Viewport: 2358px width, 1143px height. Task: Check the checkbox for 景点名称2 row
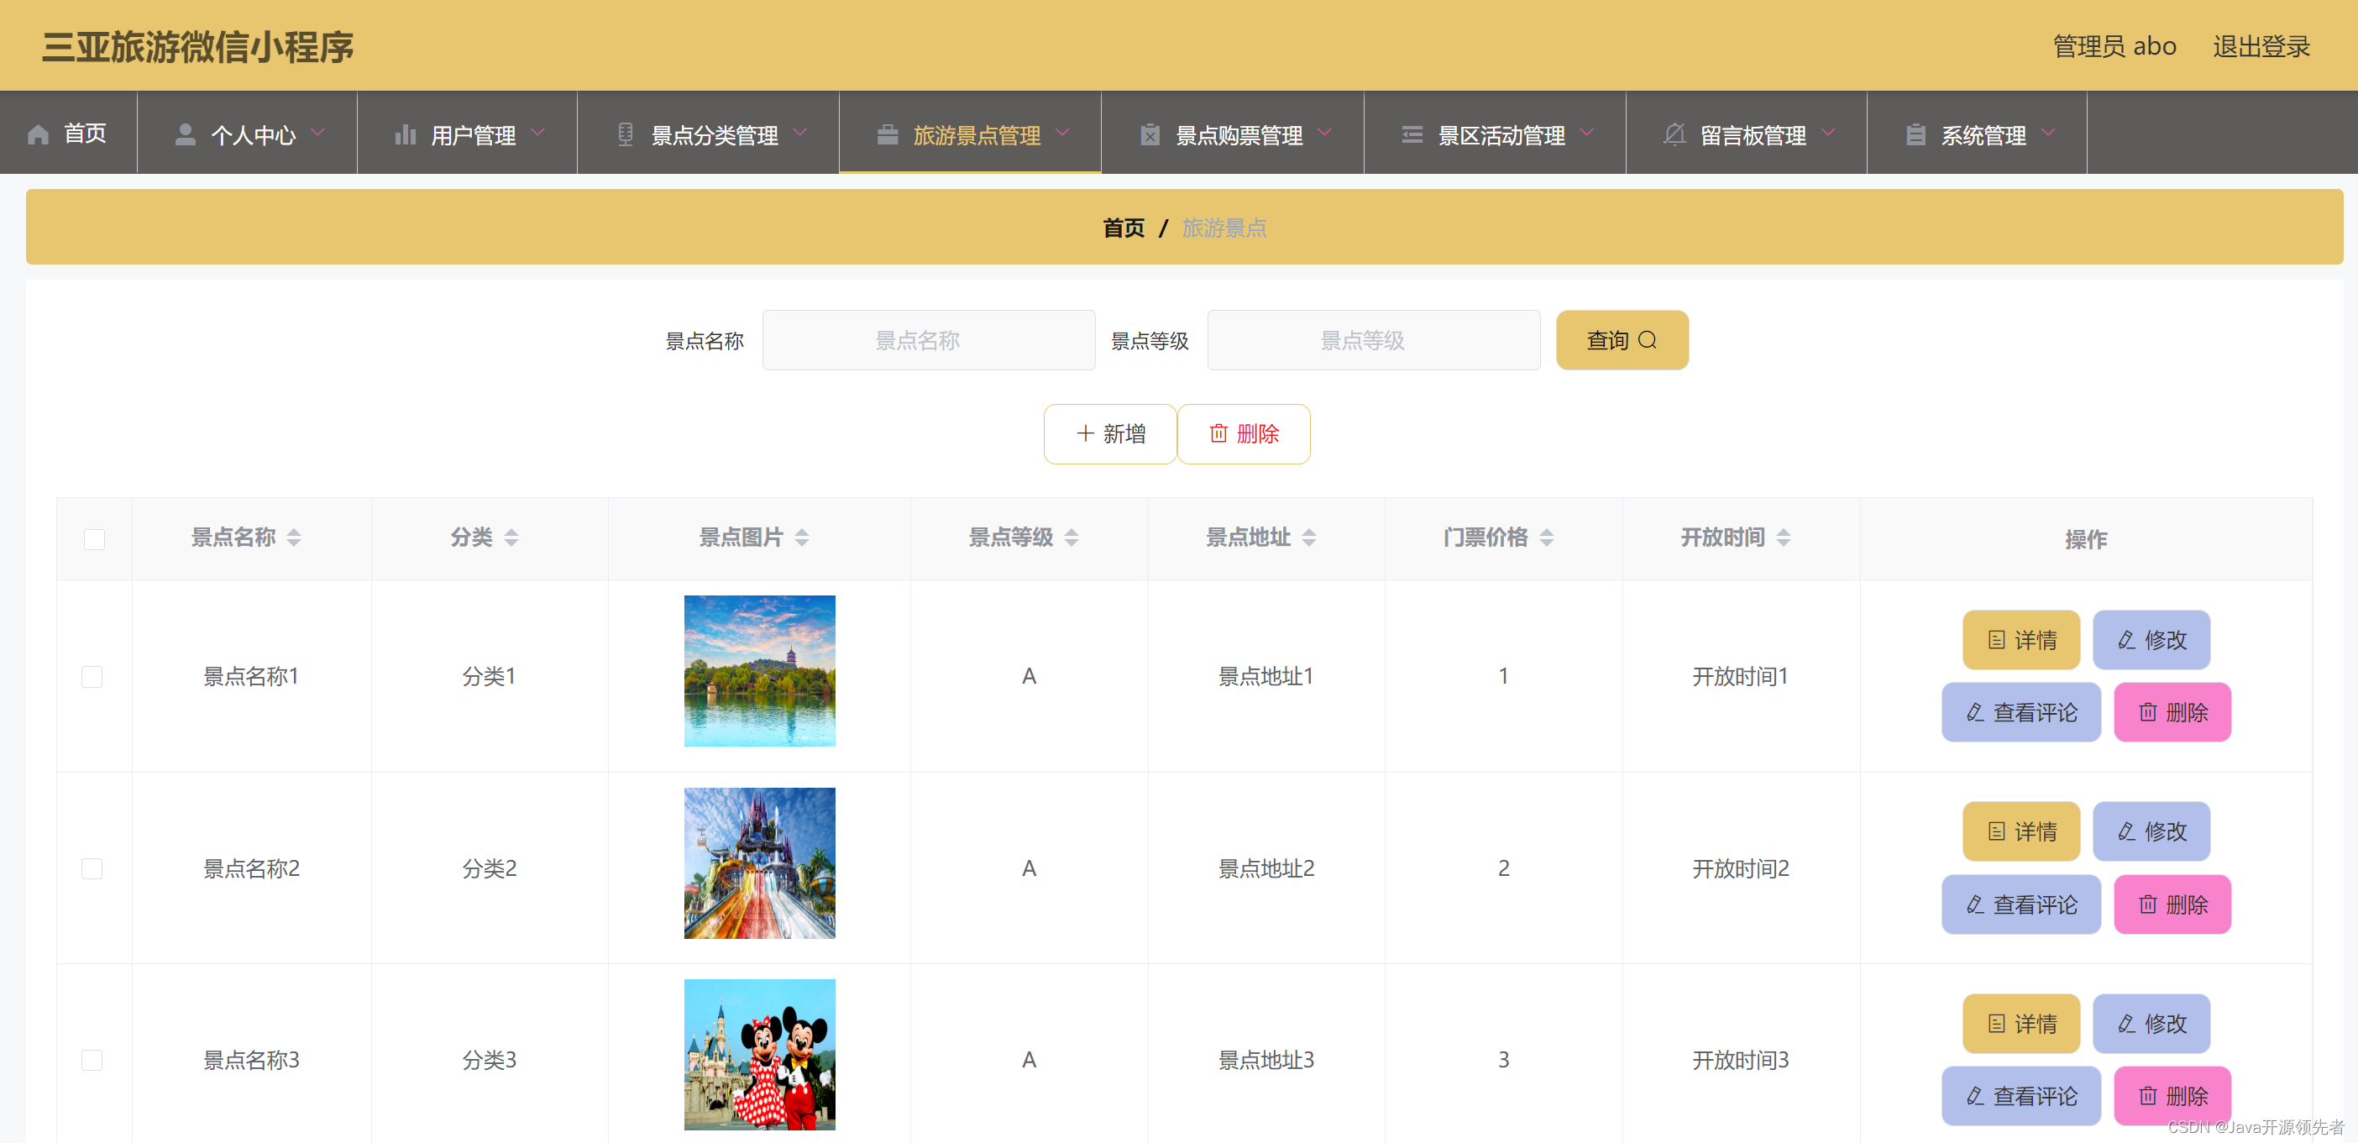click(x=92, y=868)
